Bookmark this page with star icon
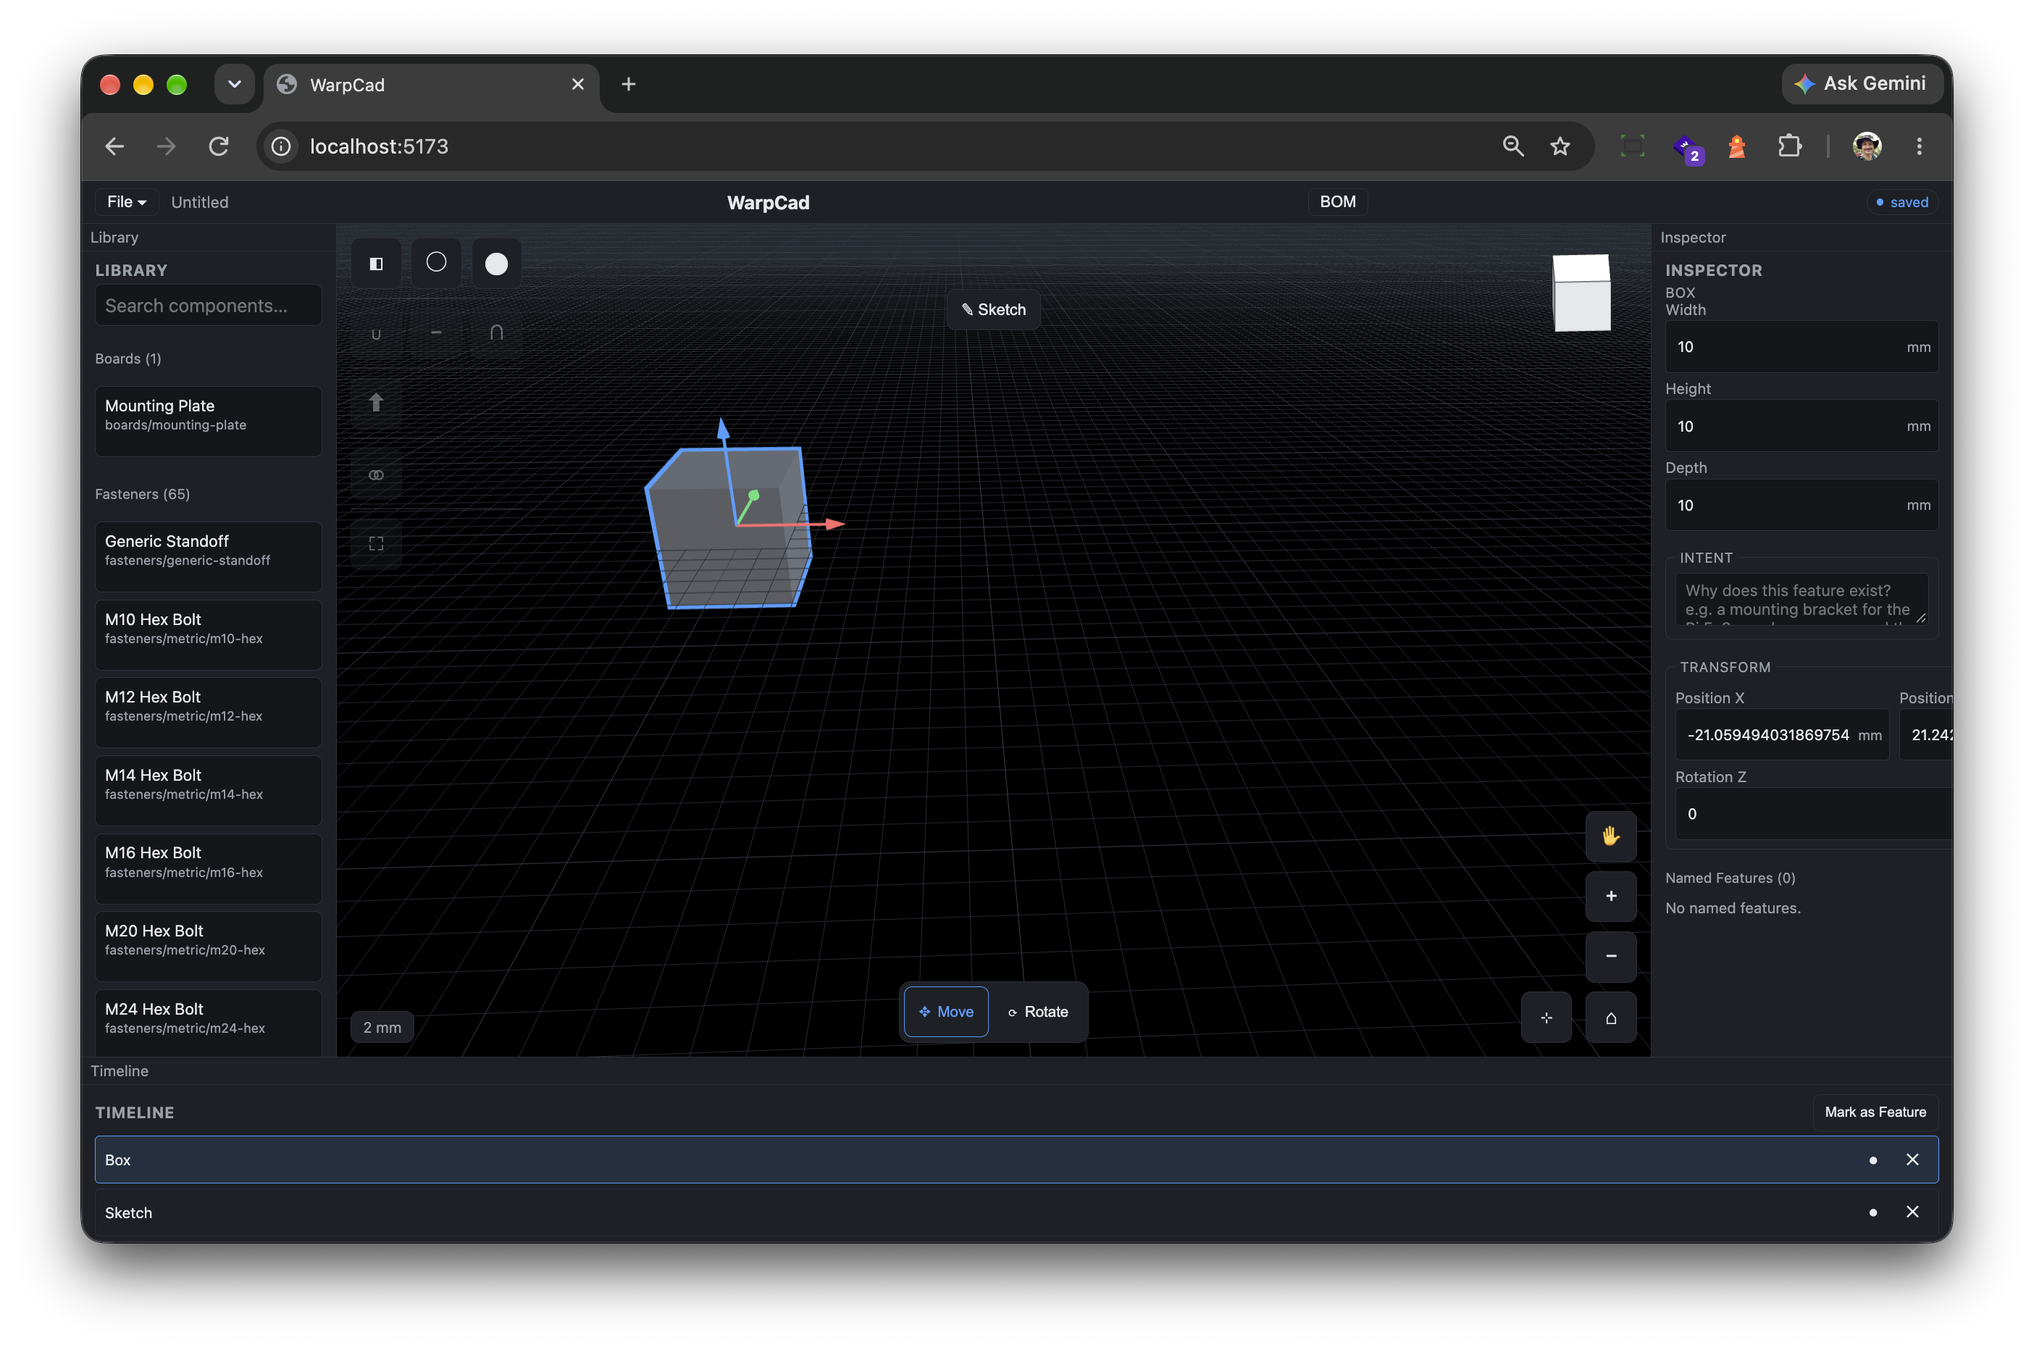The height and width of the screenshot is (1350, 2034). click(x=1560, y=146)
